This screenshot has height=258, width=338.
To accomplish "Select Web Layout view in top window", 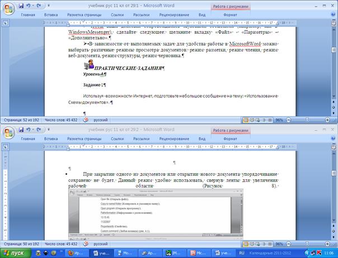I will click(257, 120).
